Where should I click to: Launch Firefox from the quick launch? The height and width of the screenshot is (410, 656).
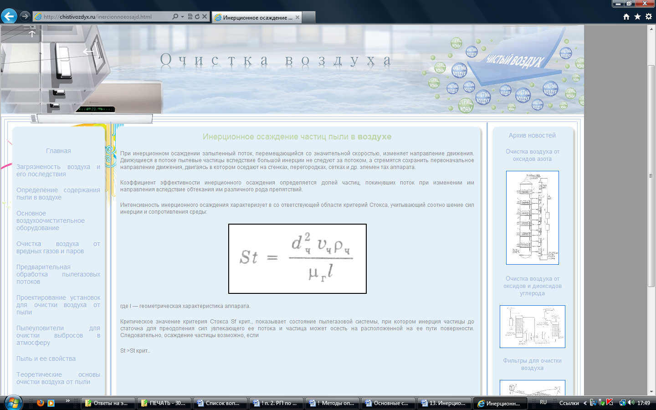[x=41, y=403]
